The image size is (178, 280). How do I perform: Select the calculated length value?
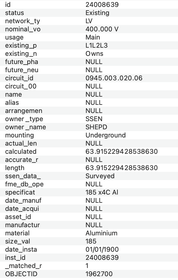coord(122,151)
